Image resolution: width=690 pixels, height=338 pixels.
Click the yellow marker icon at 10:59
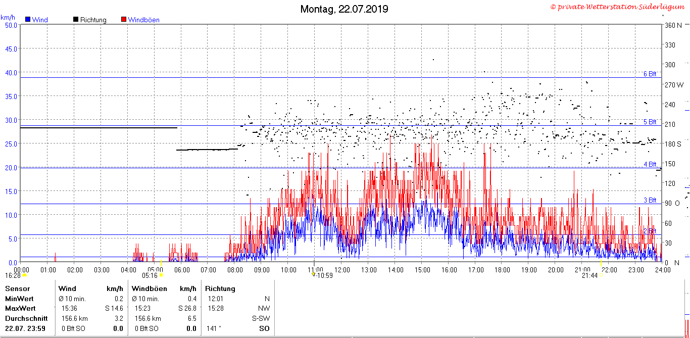click(313, 275)
